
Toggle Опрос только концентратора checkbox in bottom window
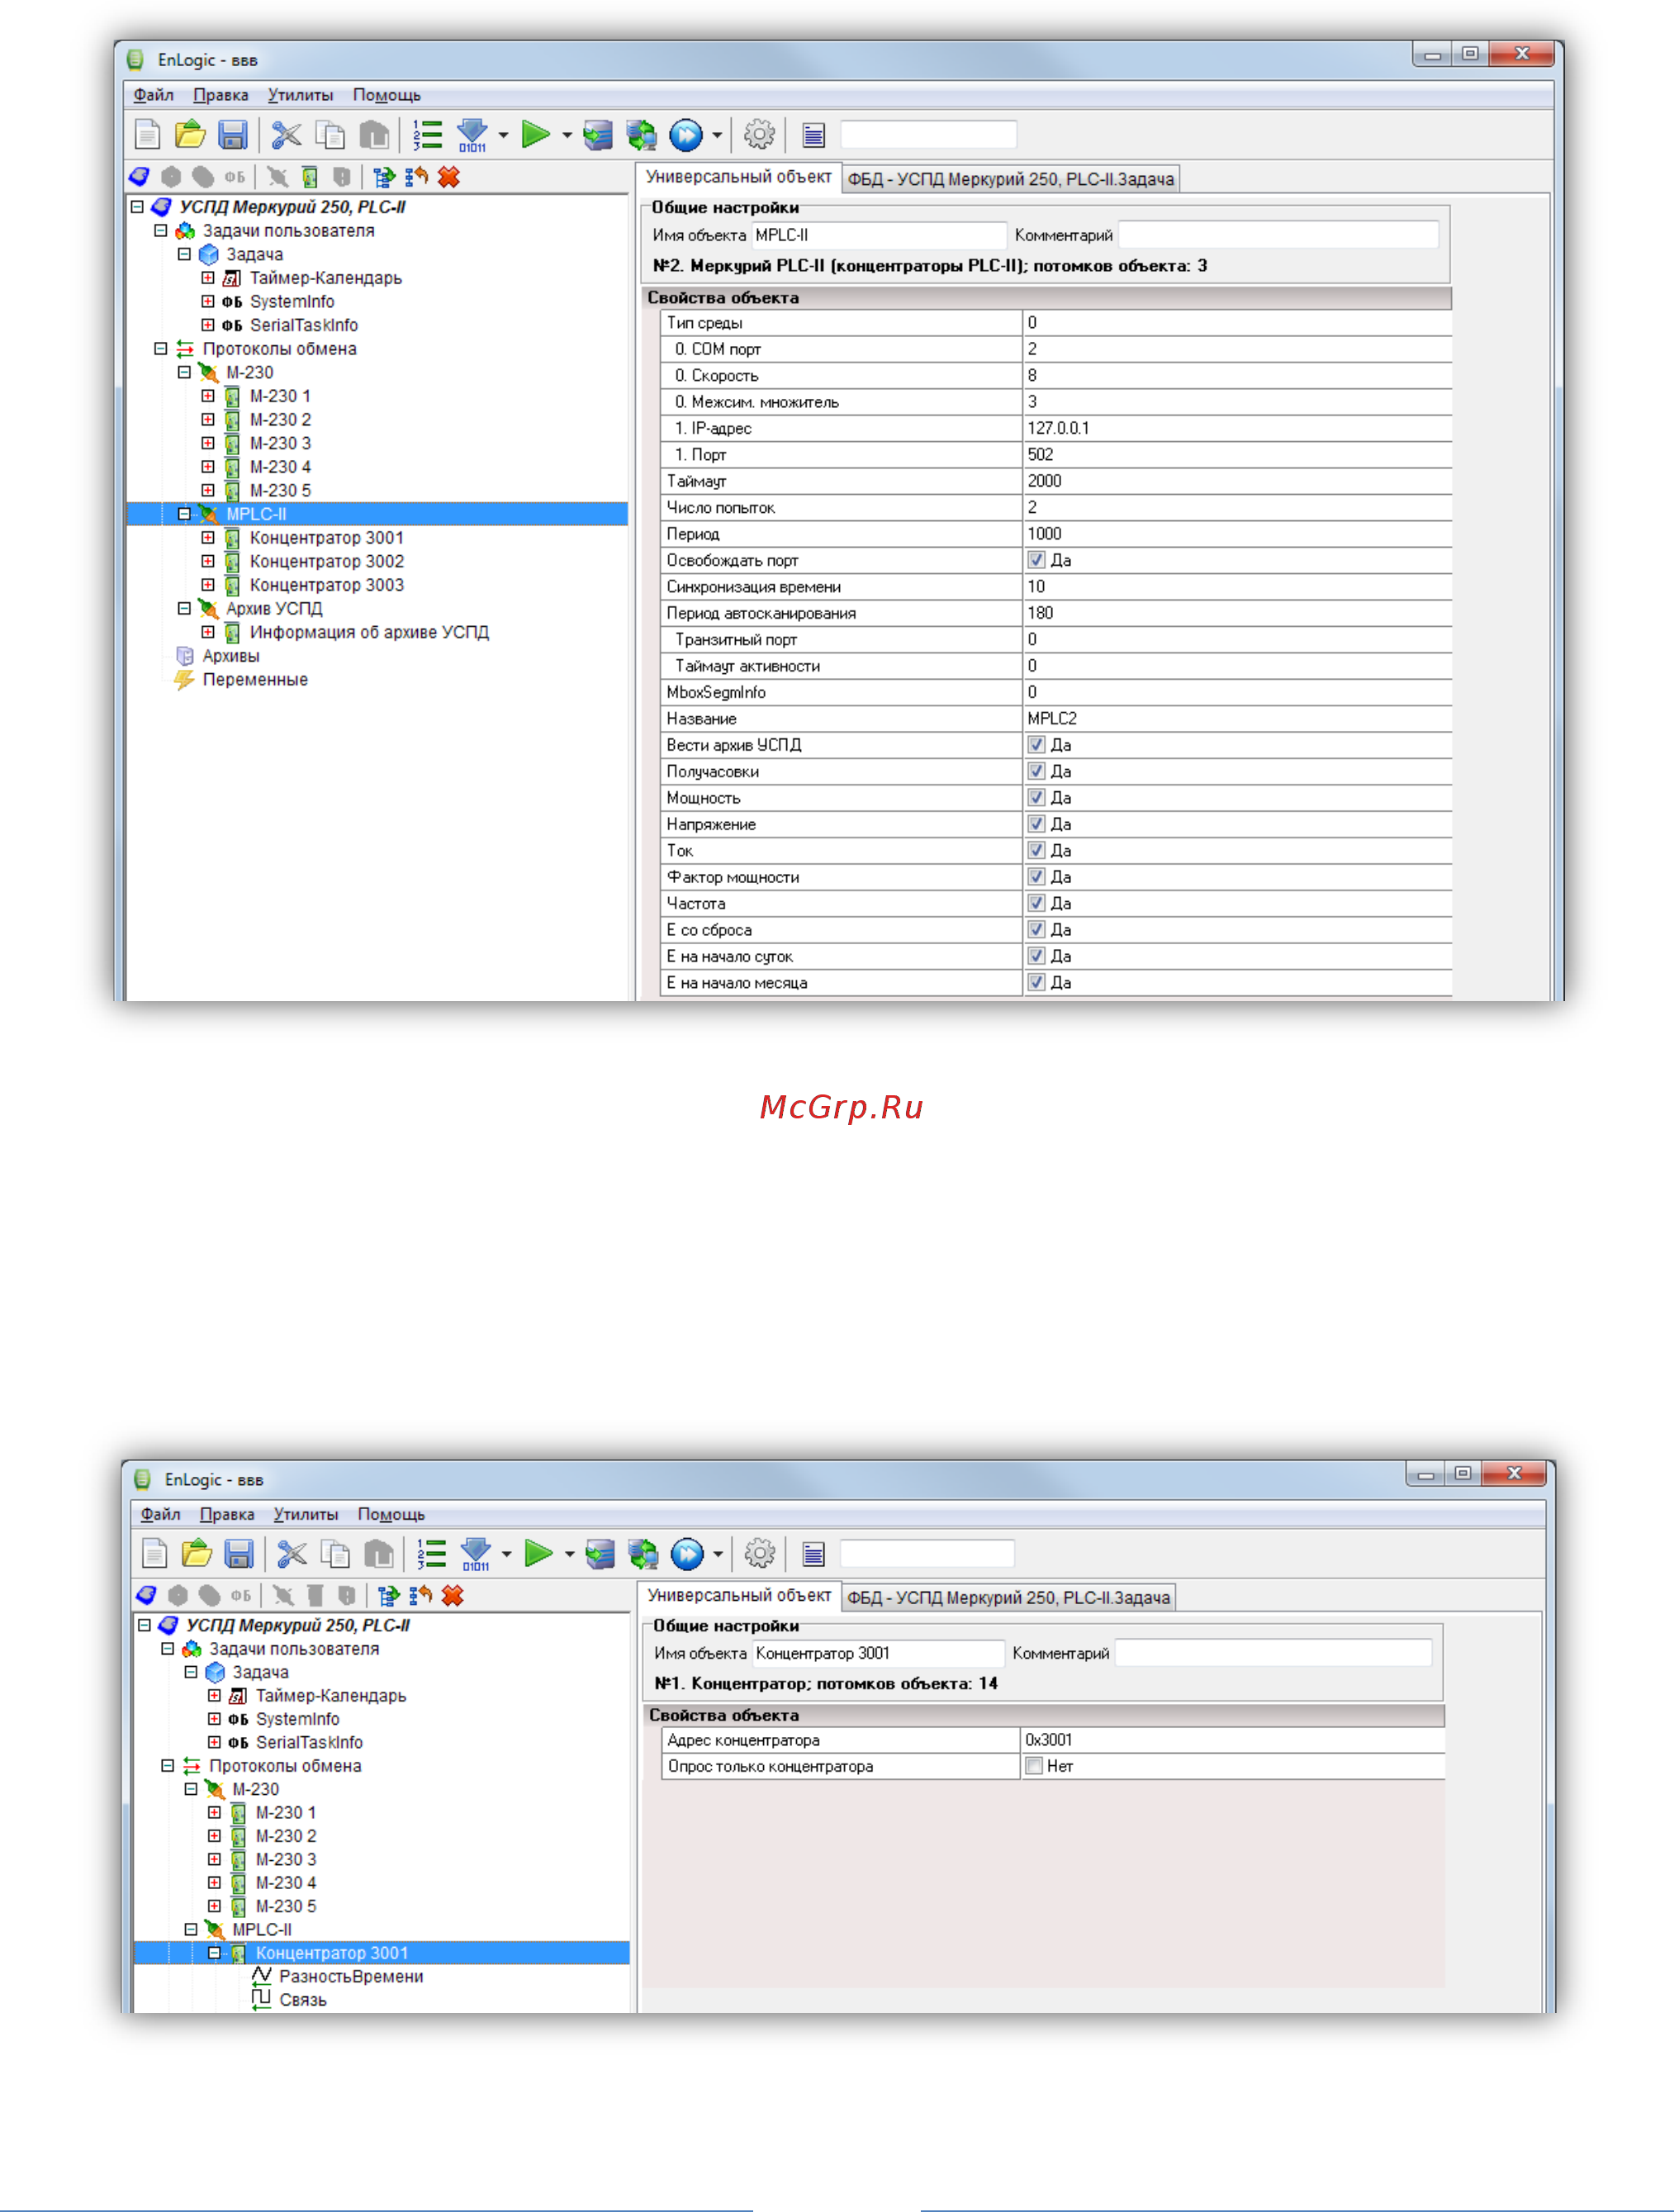[x=1034, y=1766]
